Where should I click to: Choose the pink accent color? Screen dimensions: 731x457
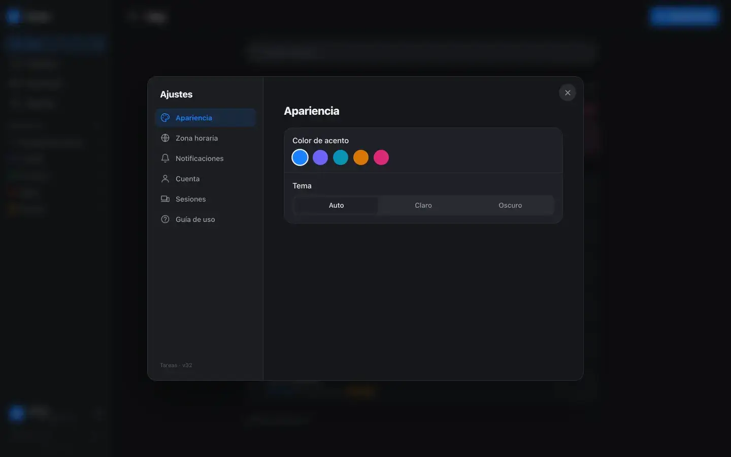pyautogui.click(x=381, y=157)
